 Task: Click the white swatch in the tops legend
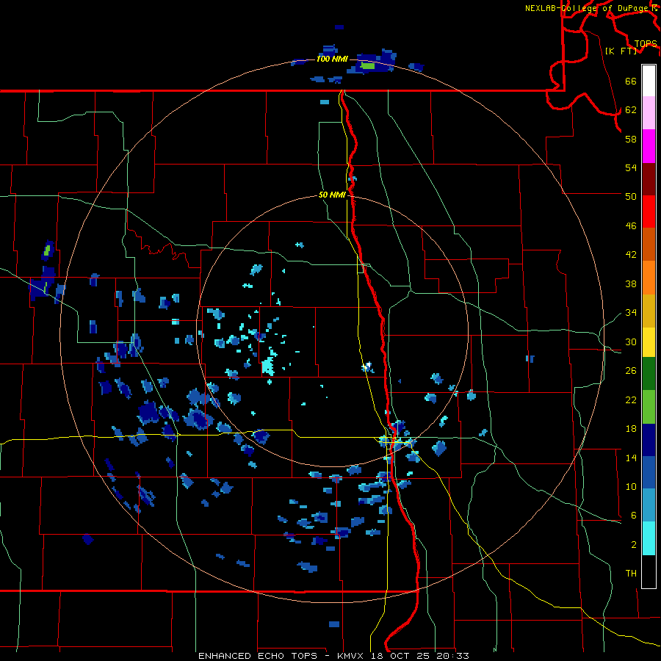(x=649, y=81)
